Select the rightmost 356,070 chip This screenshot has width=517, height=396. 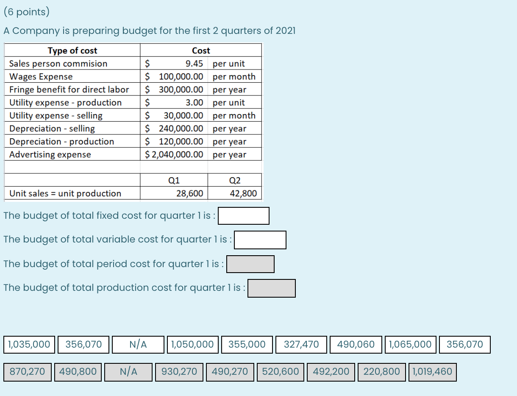point(465,345)
